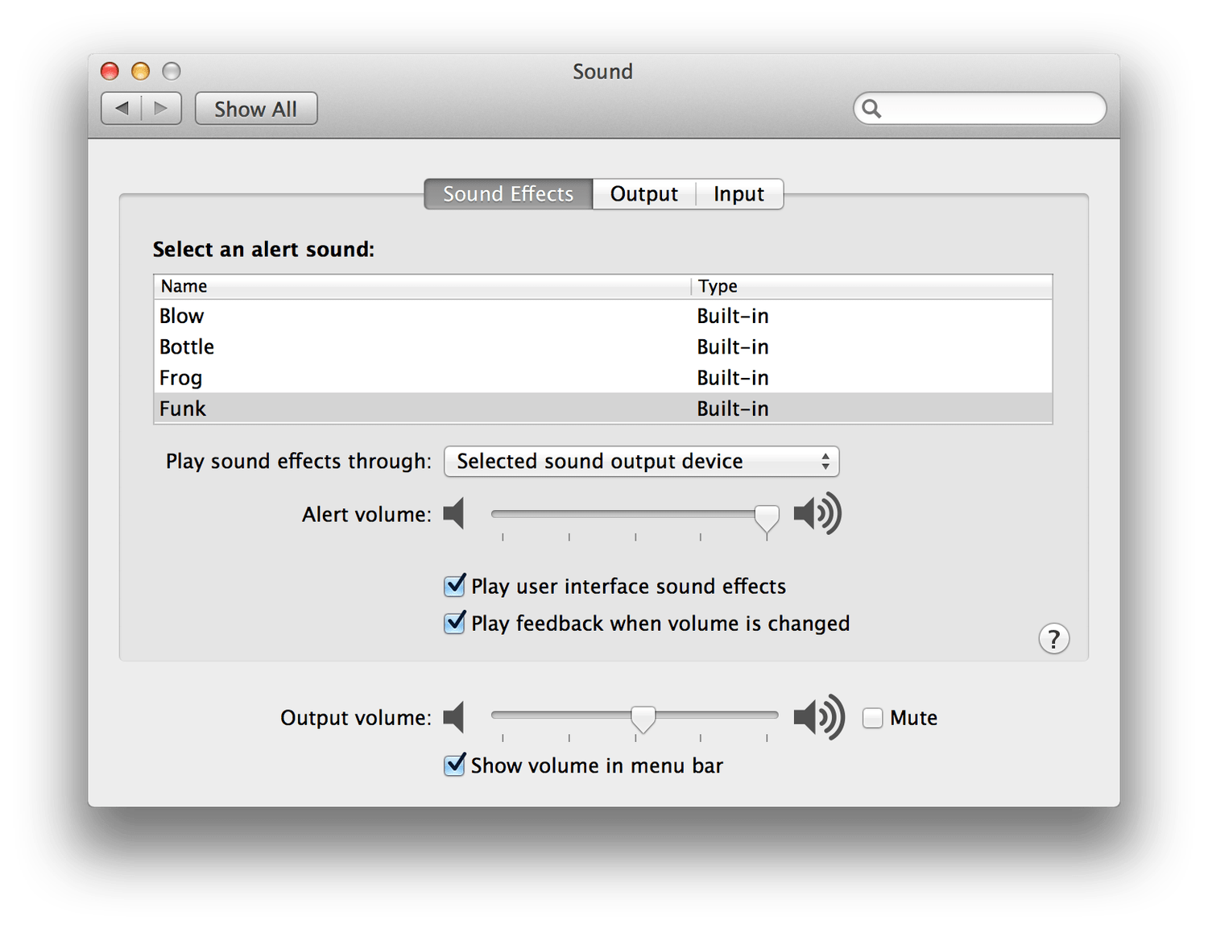The height and width of the screenshot is (929, 1208).
Task: Open the Play sound effects through dropdown
Action: pos(641,462)
